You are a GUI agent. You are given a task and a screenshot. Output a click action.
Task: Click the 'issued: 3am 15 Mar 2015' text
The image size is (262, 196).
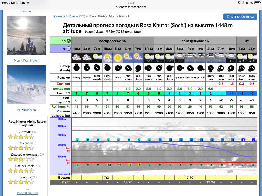pyautogui.click(x=113, y=32)
